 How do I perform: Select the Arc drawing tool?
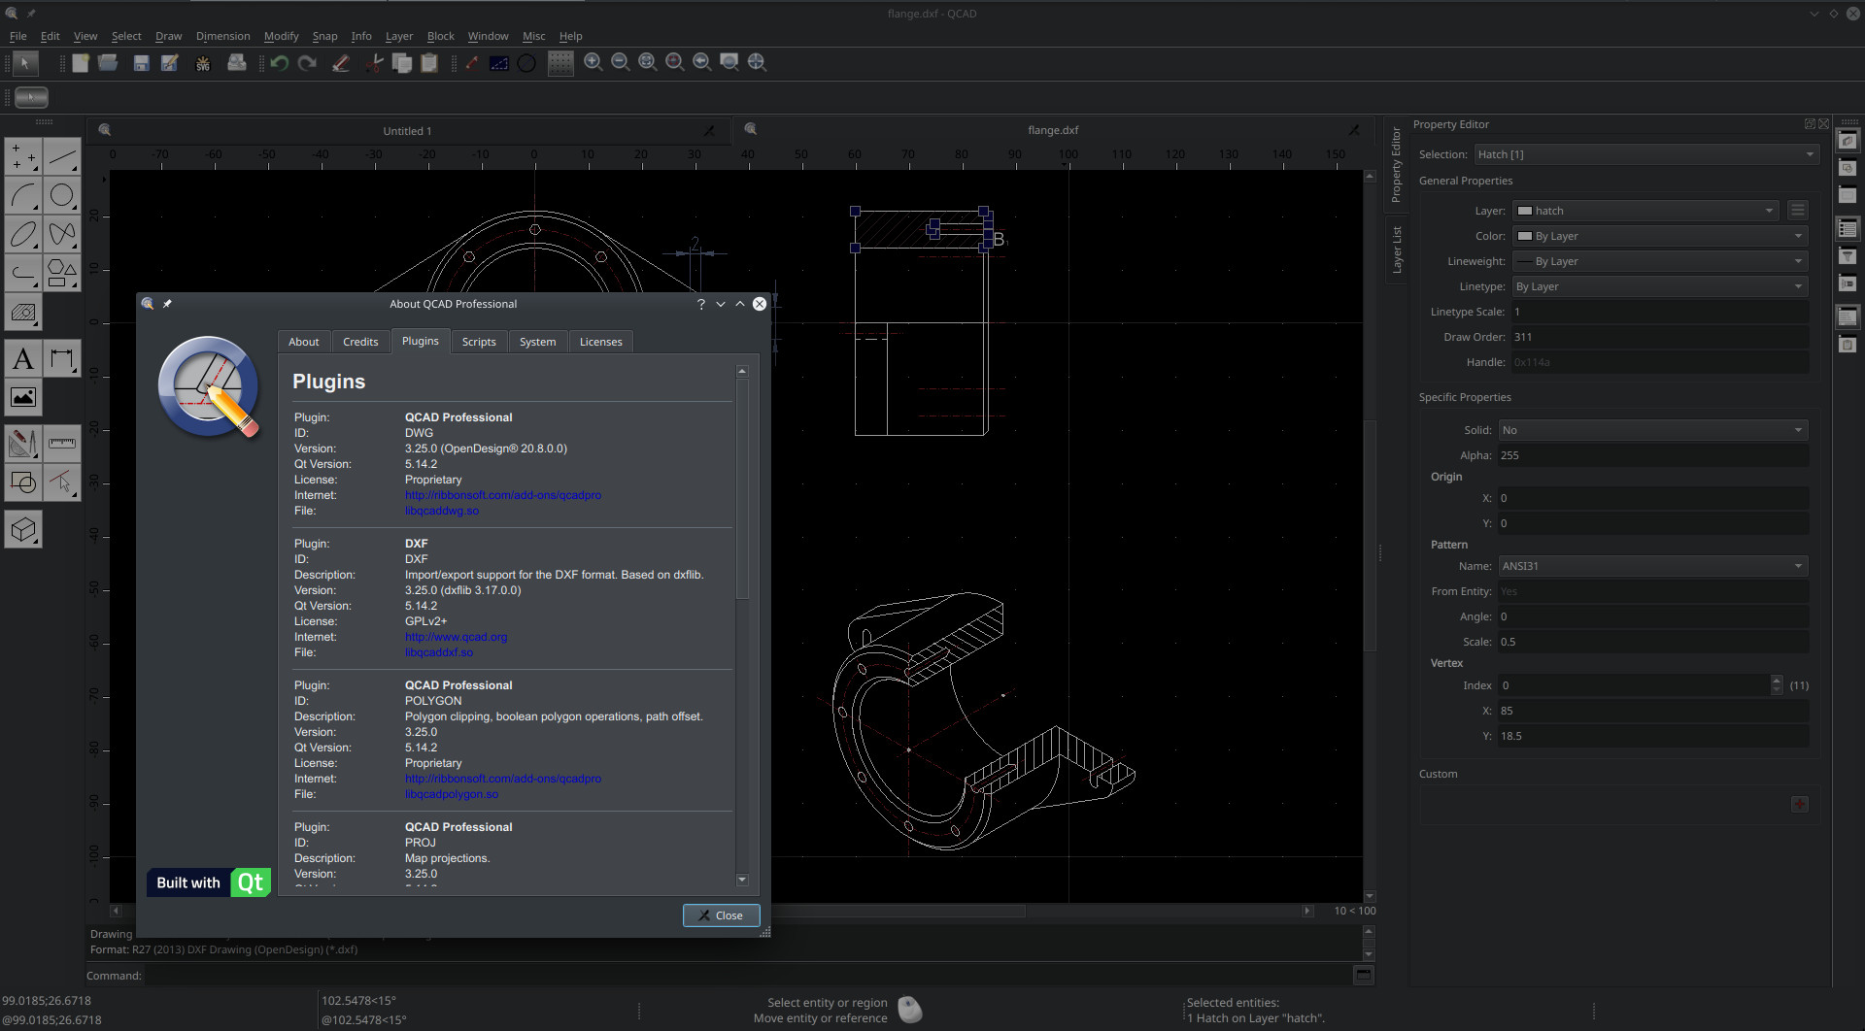(x=23, y=195)
